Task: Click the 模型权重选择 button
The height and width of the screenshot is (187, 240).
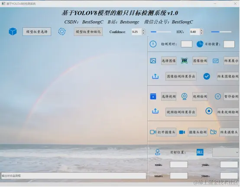Action: coord(37,32)
